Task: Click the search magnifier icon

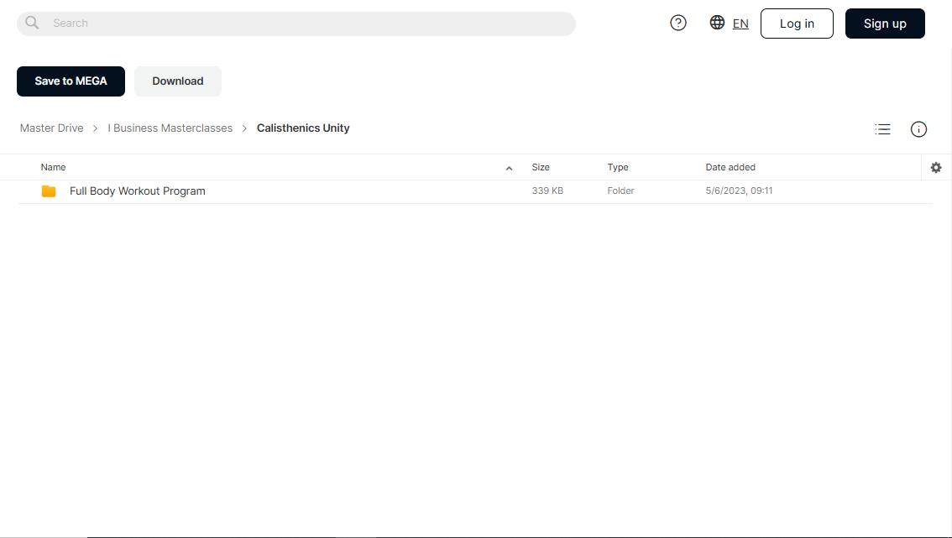Action: pyautogui.click(x=32, y=23)
